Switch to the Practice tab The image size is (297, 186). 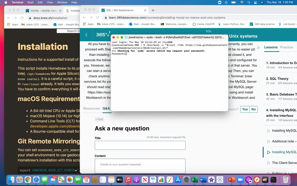pos(286,47)
